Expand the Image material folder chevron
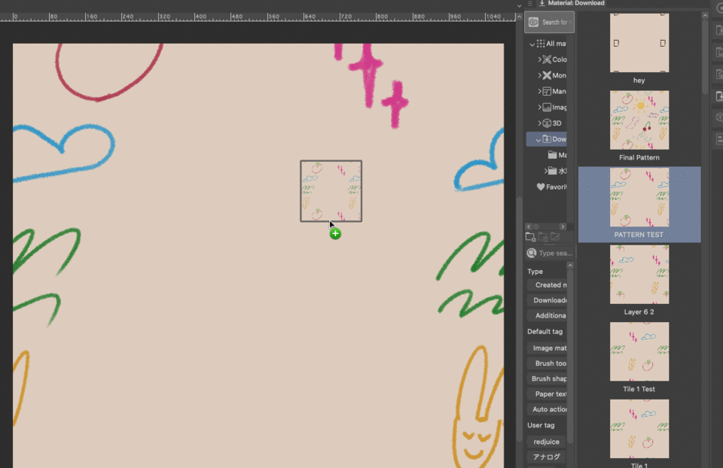 (539, 107)
